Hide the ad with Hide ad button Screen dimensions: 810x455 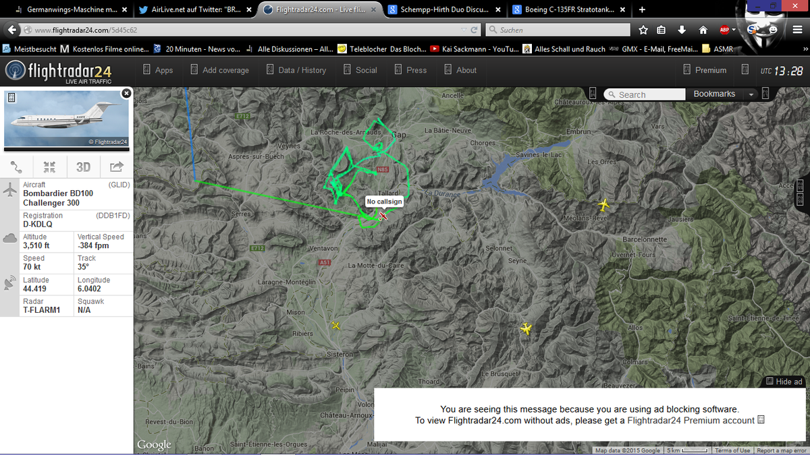[784, 382]
